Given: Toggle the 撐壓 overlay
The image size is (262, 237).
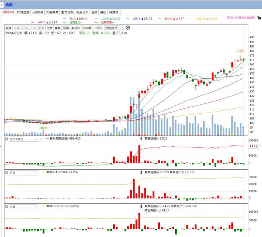Looking at the screenshot, I should point(66,28).
